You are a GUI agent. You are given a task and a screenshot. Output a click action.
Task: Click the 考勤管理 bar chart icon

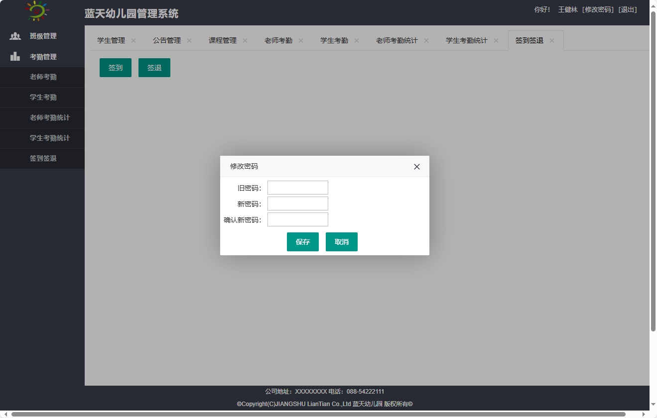click(14, 56)
